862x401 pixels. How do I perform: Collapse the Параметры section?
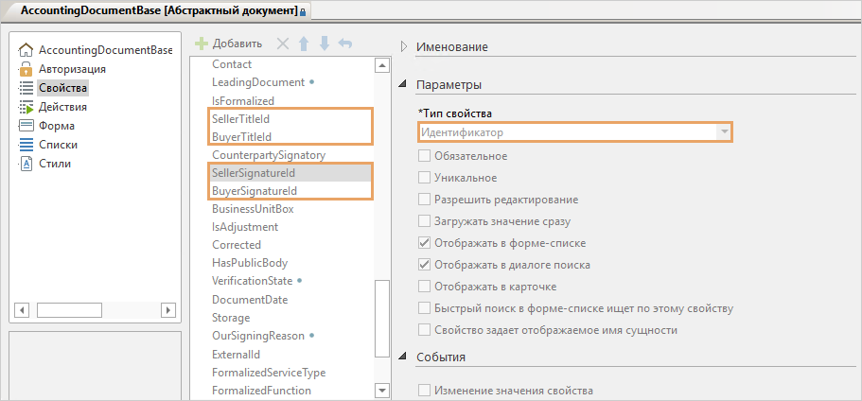click(x=404, y=85)
